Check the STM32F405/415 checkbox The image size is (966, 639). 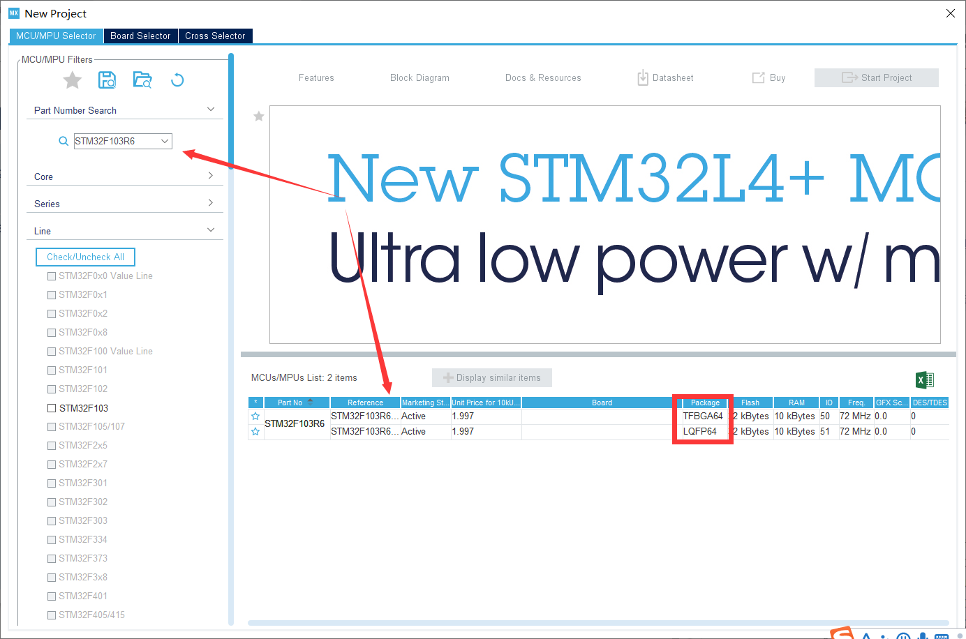[52, 615]
